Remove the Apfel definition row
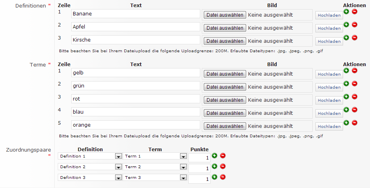This screenshot has height=188, width=370. click(354, 25)
